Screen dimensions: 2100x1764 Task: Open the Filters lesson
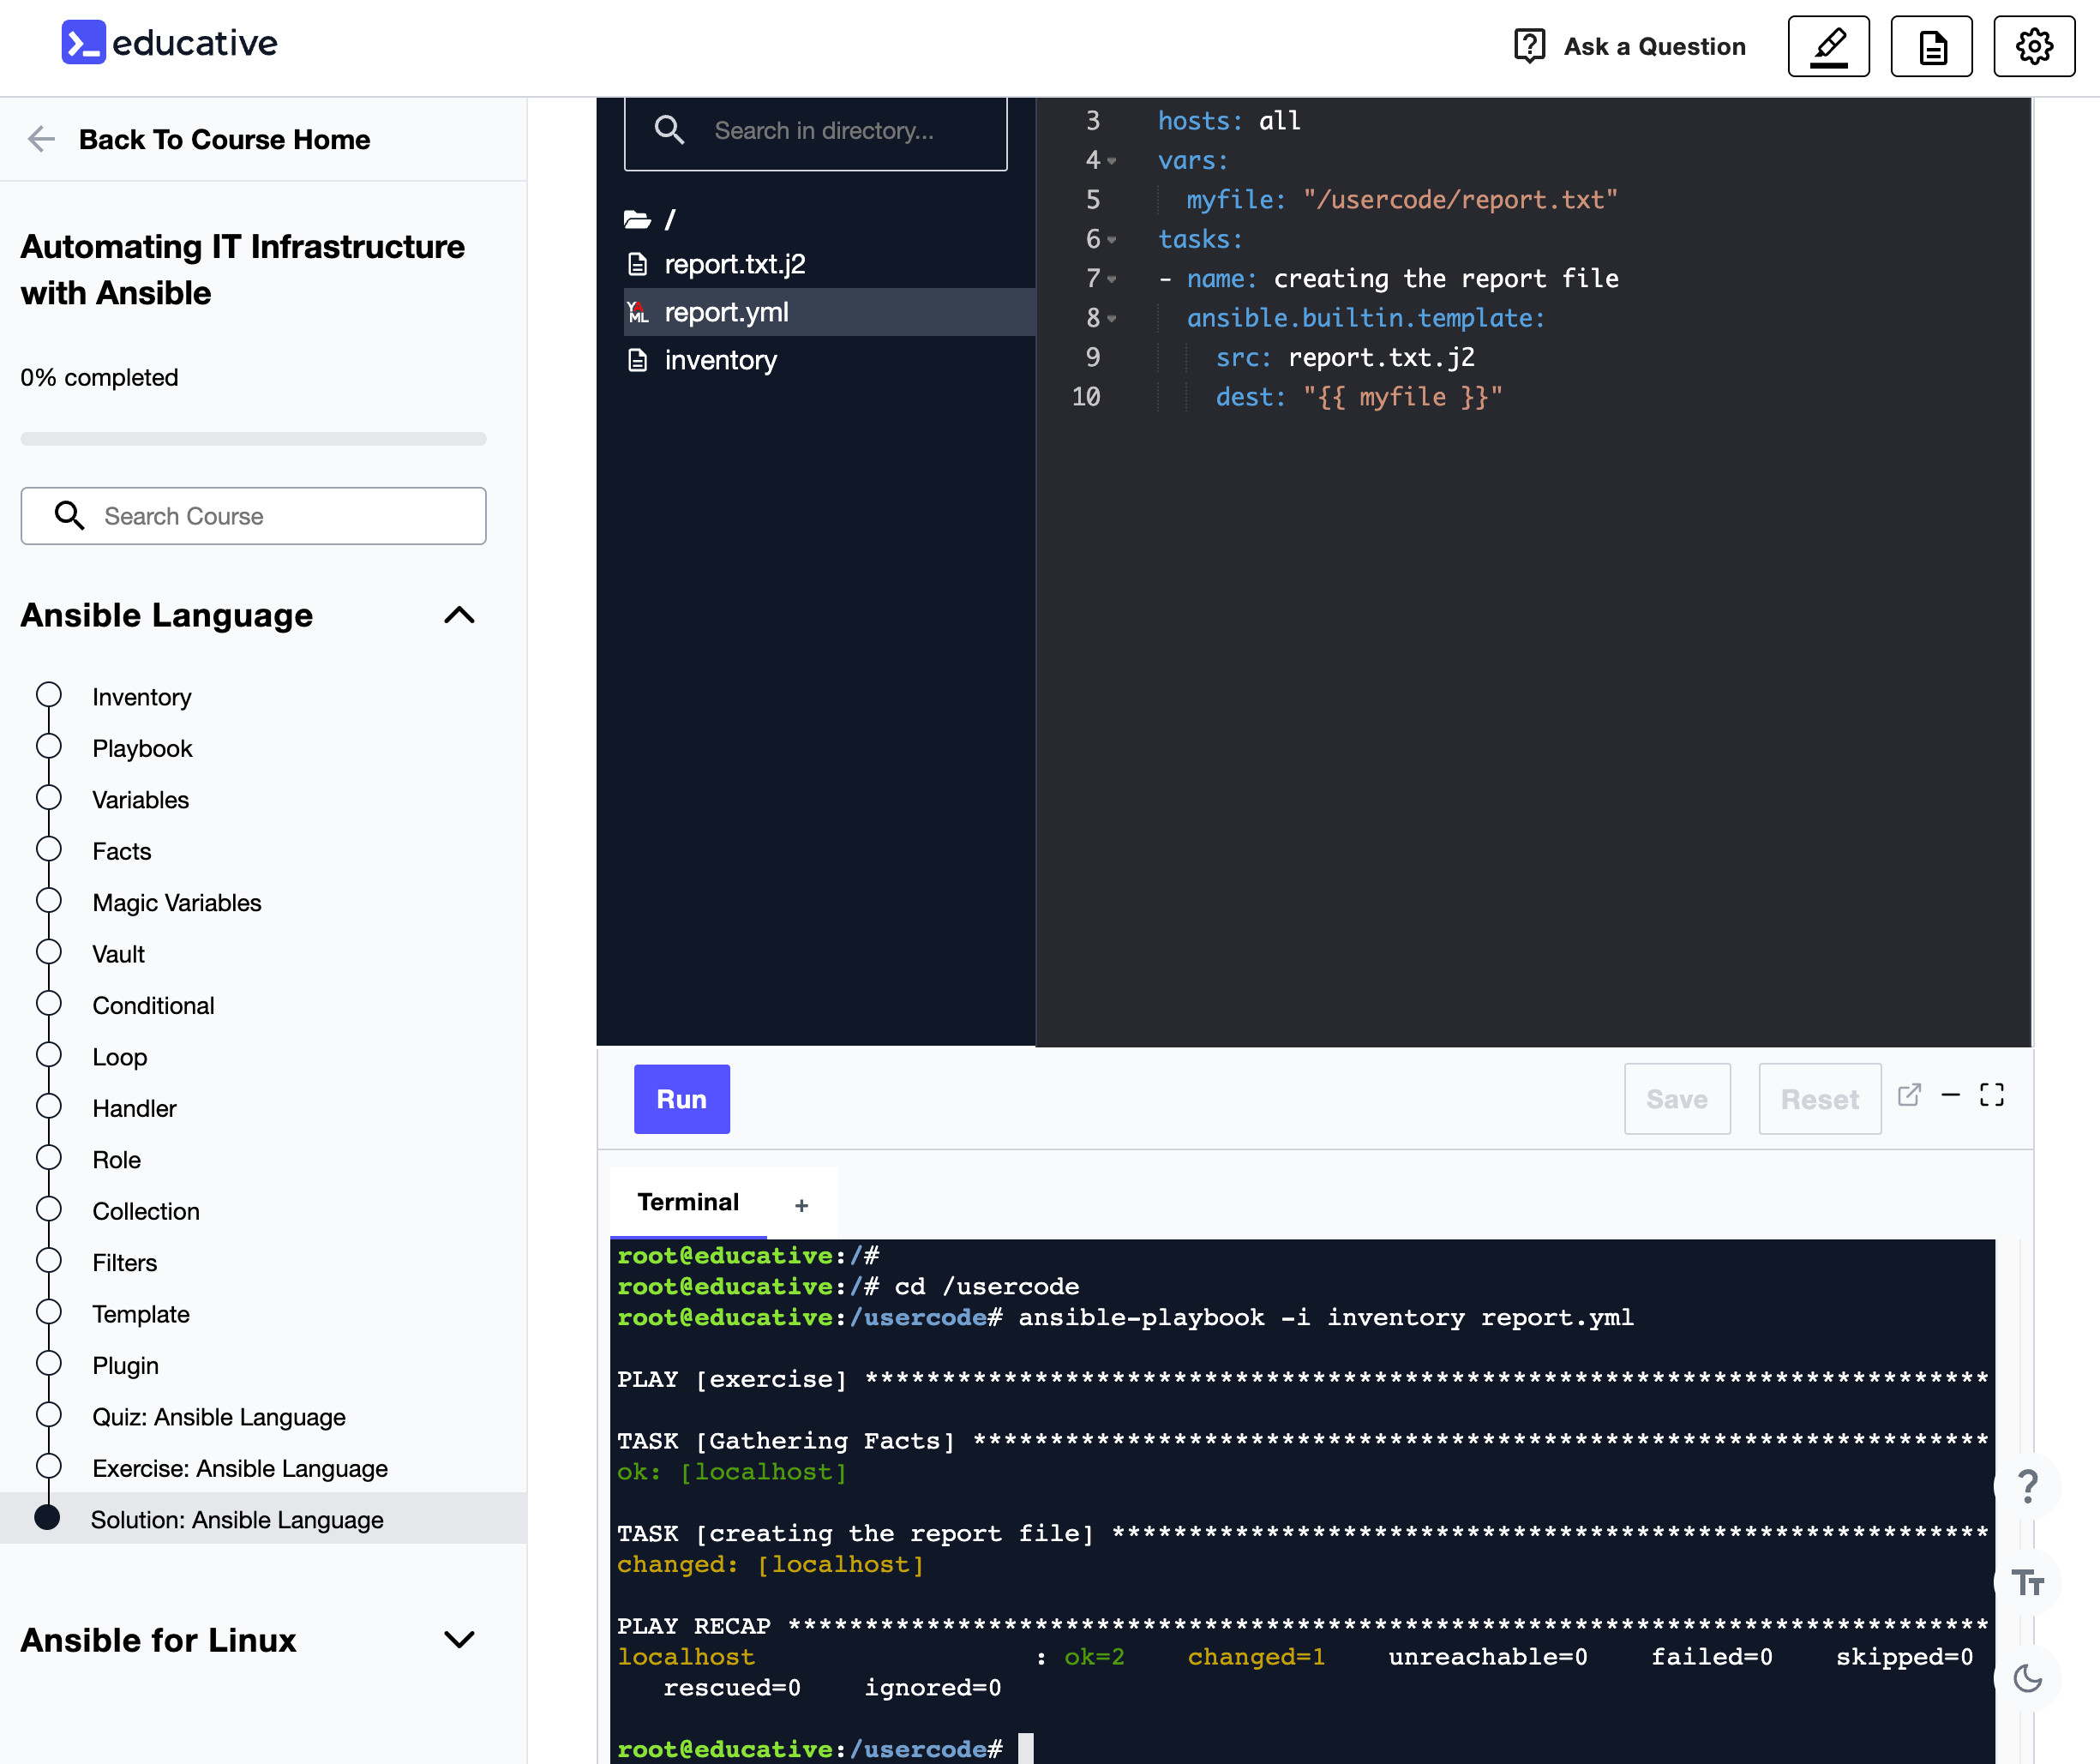124,1262
